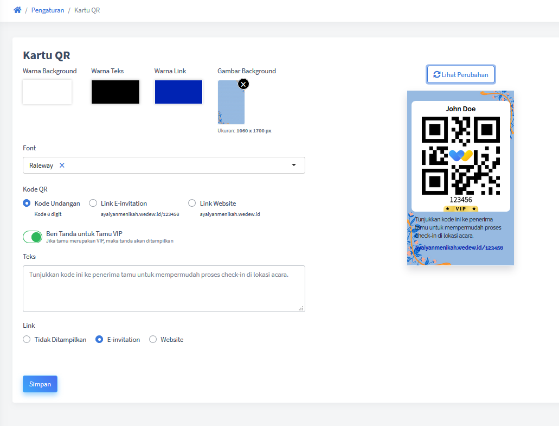
Task: Pick the white Warna Background swatch
Action: click(47, 92)
